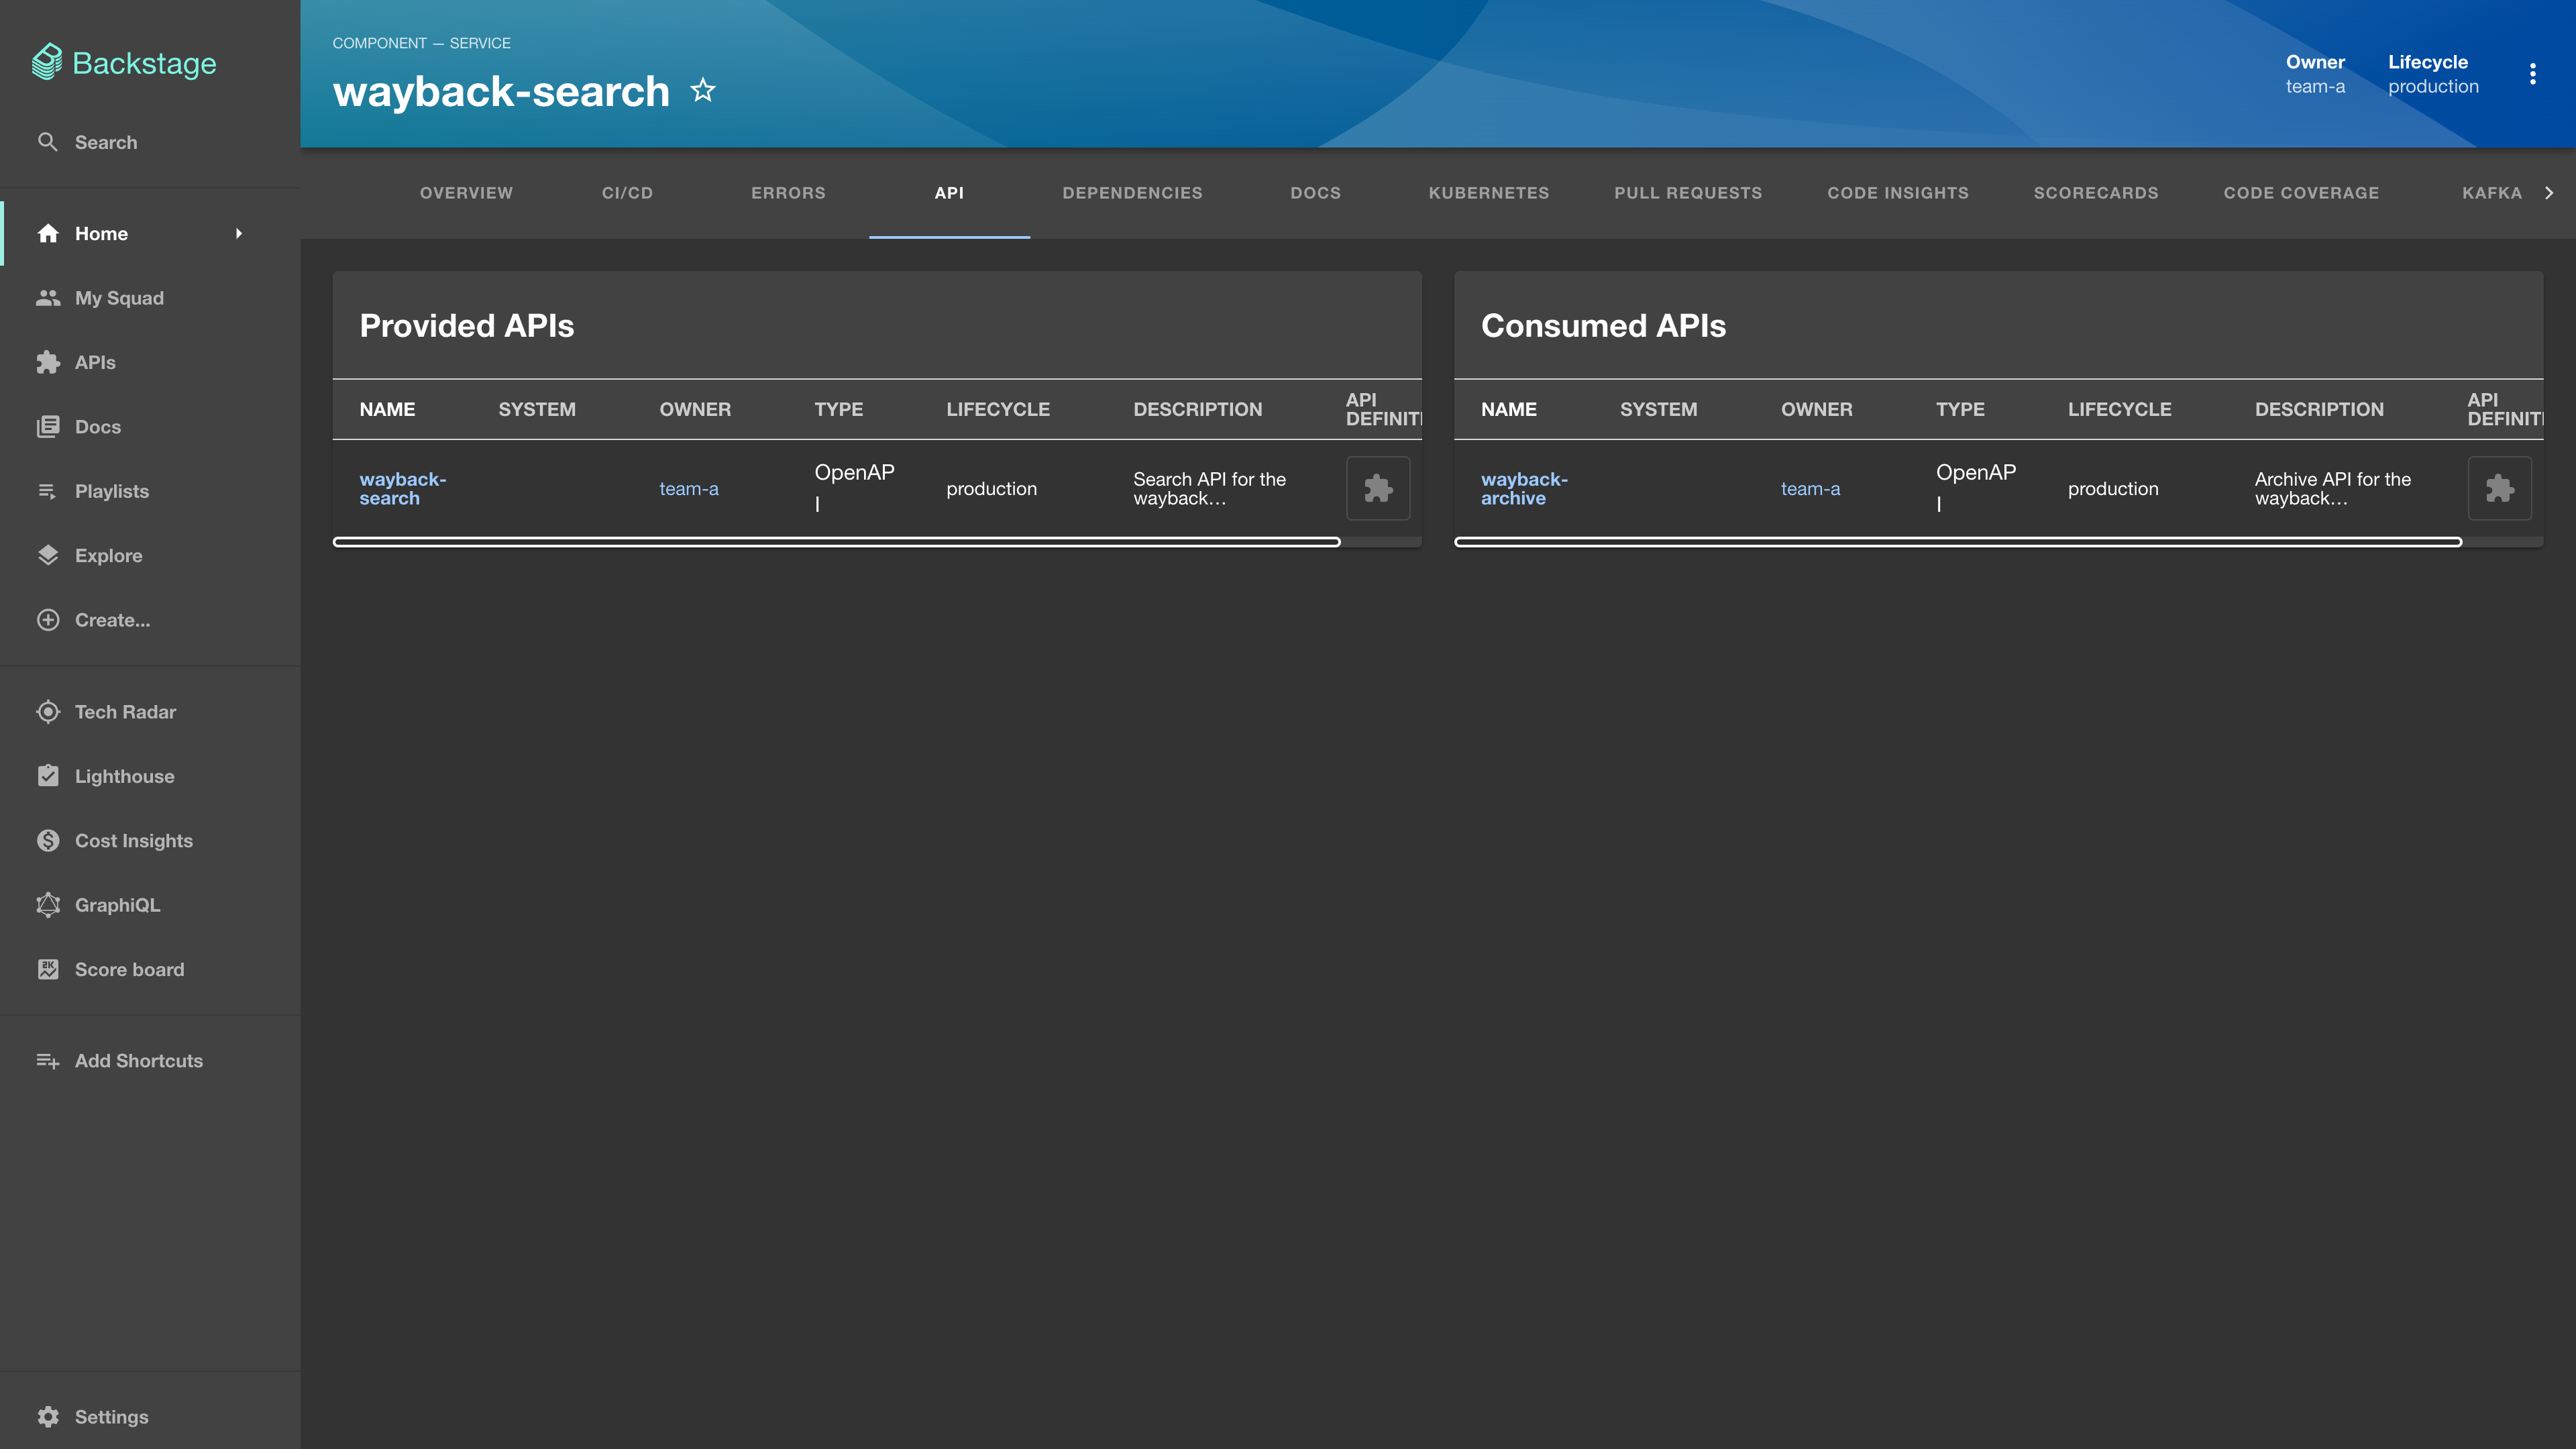2576x1449 pixels.
Task: Open the Settings gear in sidebar
Action: coord(48,1417)
